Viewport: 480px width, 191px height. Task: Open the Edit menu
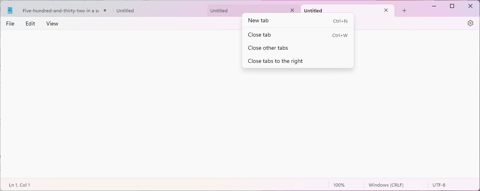[x=30, y=23]
